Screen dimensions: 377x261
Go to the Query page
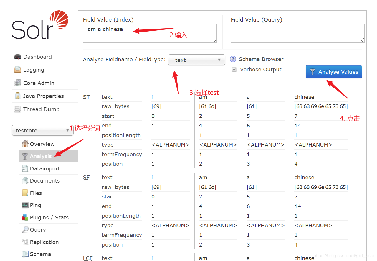click(x=48, y=229)
